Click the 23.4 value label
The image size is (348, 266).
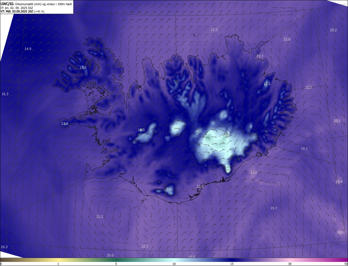pos(339,182)
